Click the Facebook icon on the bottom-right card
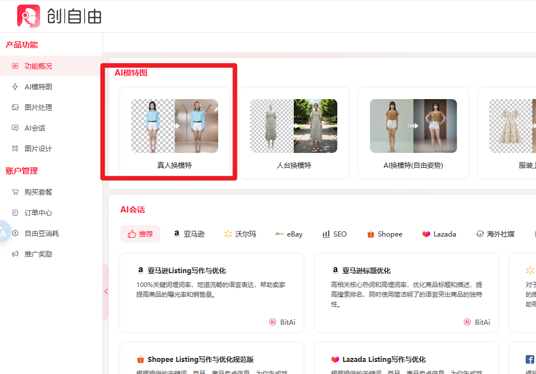 point(530,360)
